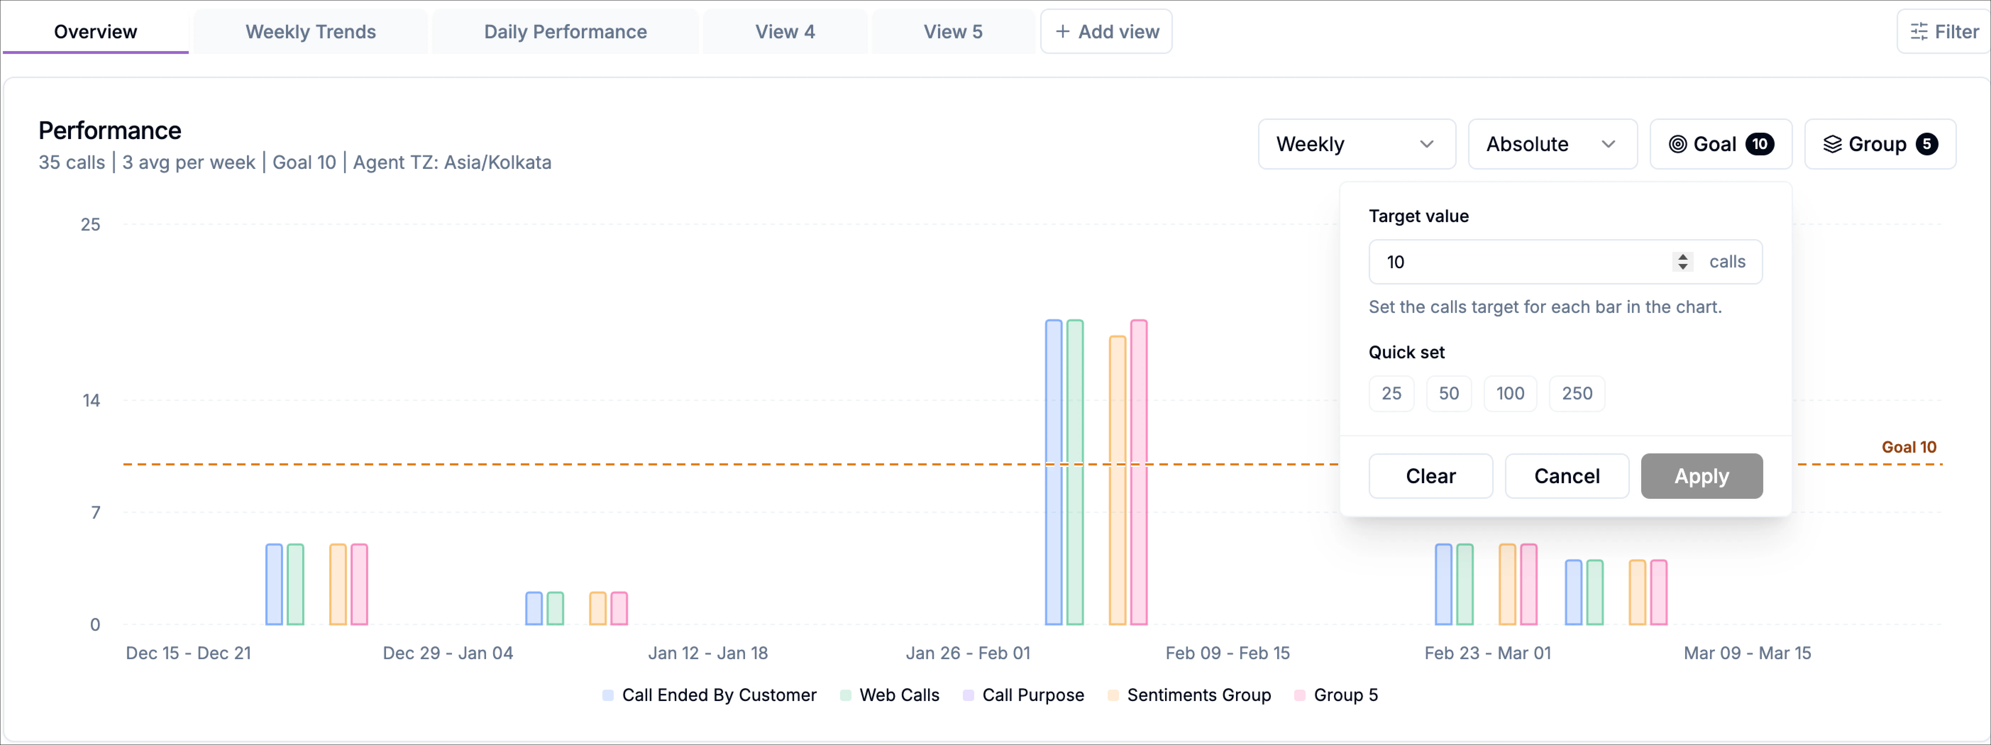Click the Group layers icon
This screenshot has height=745, width=1991.
coord(1832,144)
